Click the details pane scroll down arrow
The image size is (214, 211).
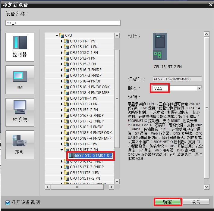point(207,187)
